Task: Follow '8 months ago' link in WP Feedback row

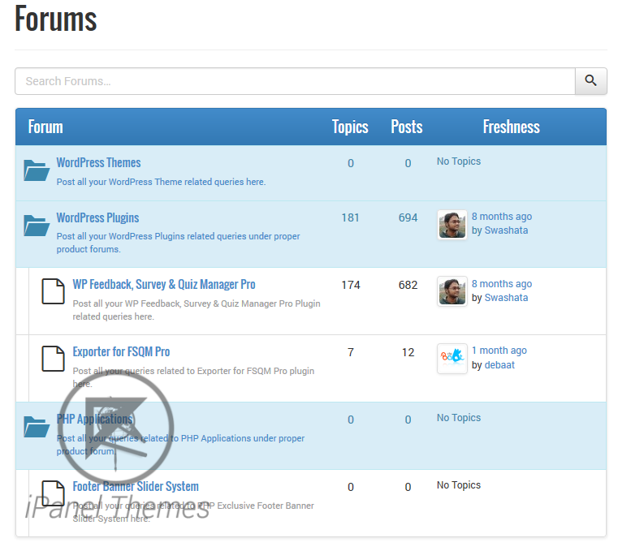Action: click(502, 284)
